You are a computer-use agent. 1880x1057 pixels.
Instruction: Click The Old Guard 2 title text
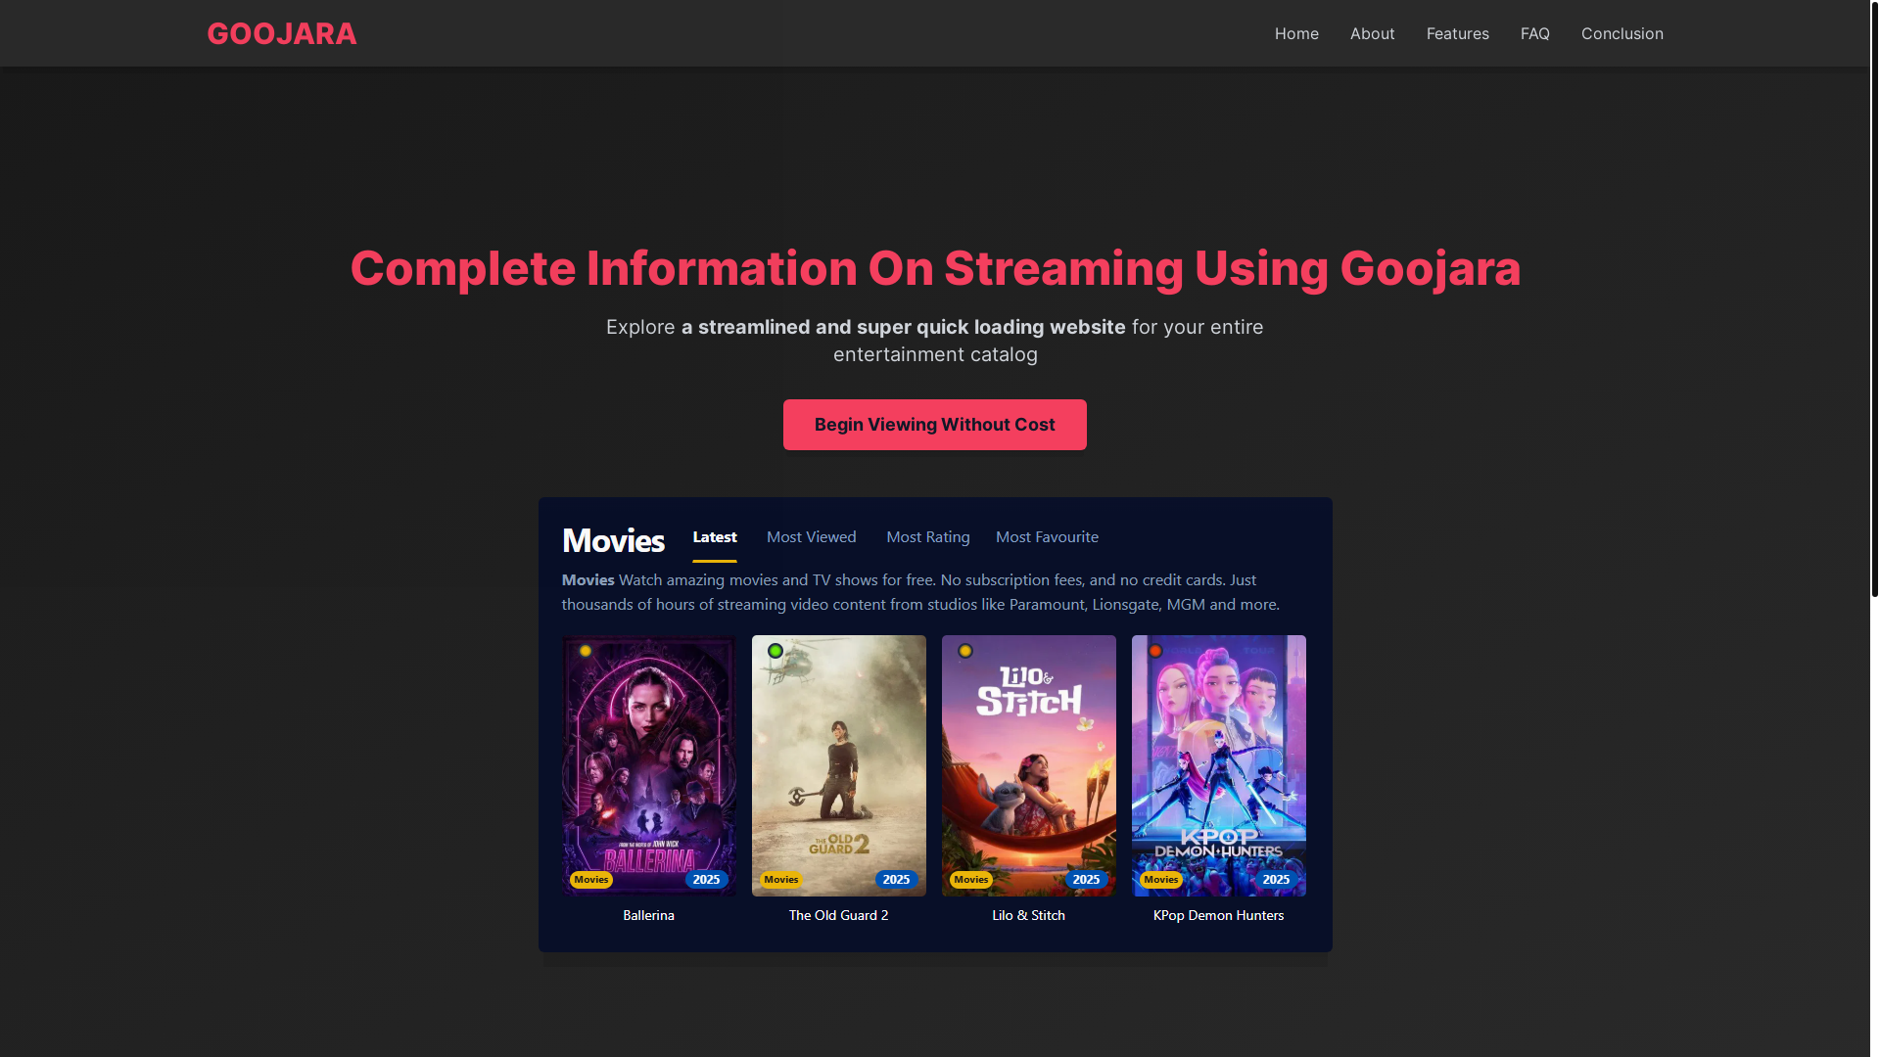(838, 915)
